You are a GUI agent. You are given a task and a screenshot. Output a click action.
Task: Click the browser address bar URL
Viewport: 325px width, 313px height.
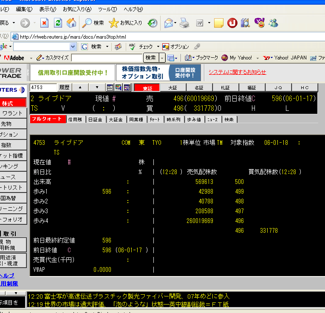click(73, 37)
